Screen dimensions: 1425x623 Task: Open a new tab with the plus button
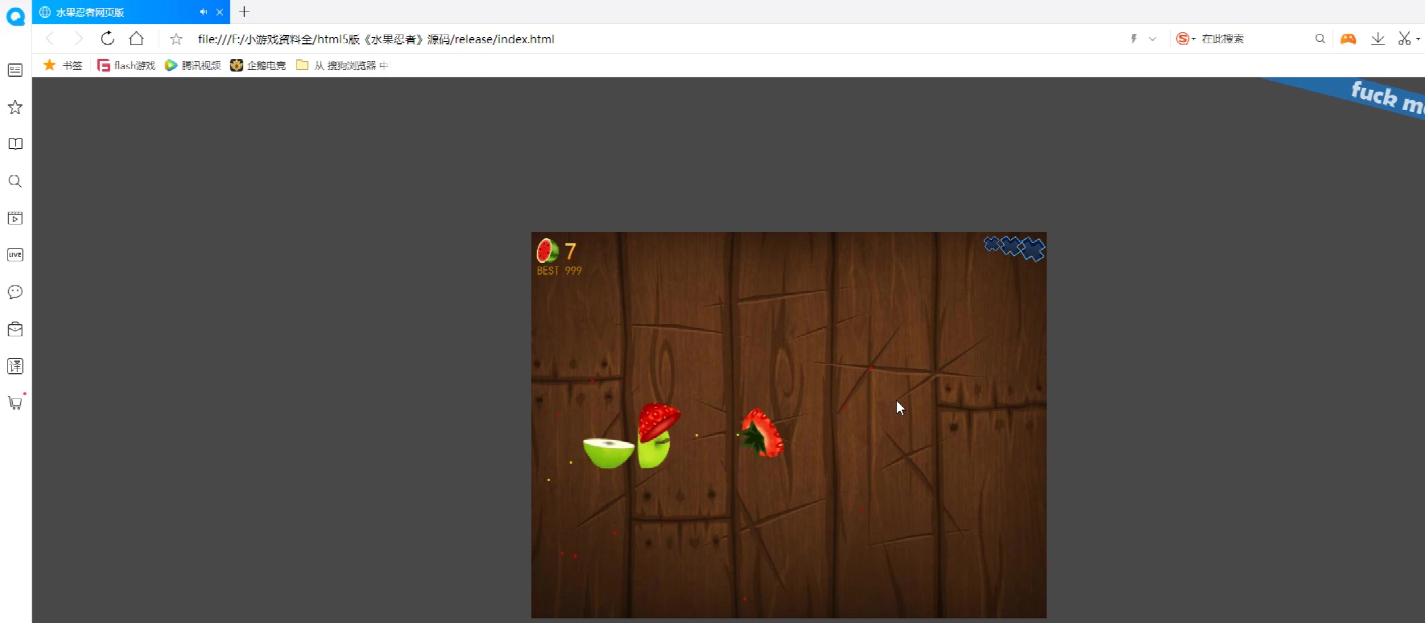244,12
